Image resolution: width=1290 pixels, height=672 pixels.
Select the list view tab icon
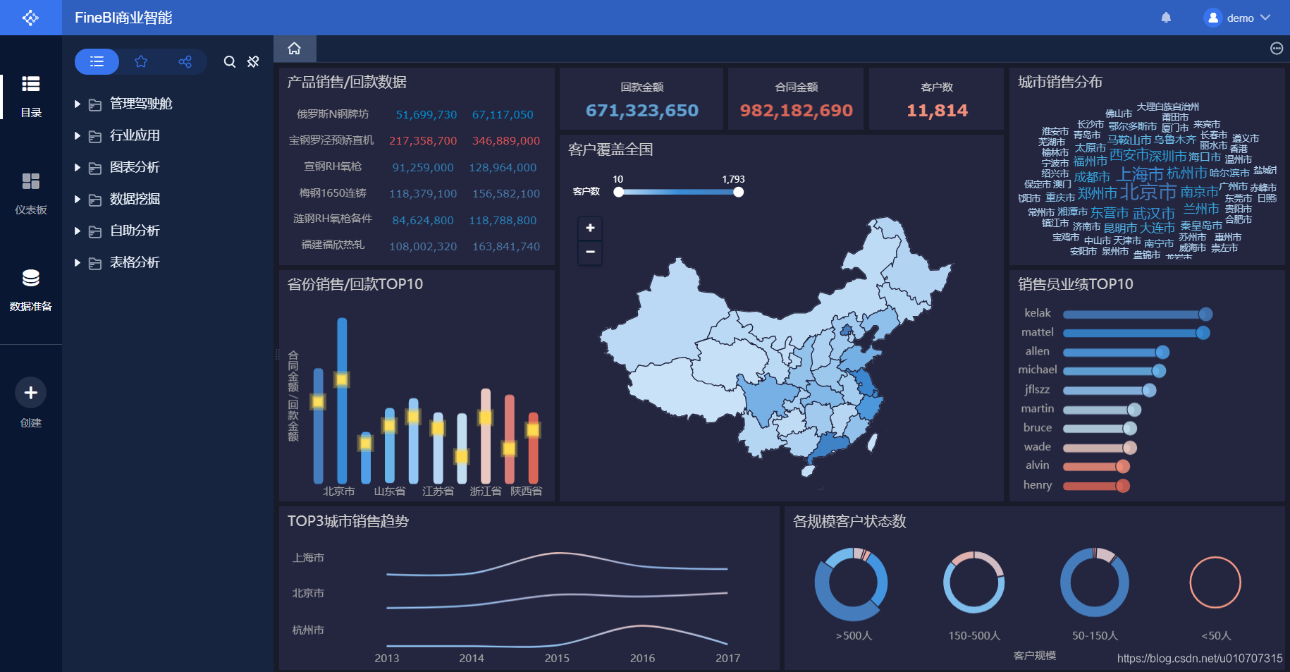(97, 62)
